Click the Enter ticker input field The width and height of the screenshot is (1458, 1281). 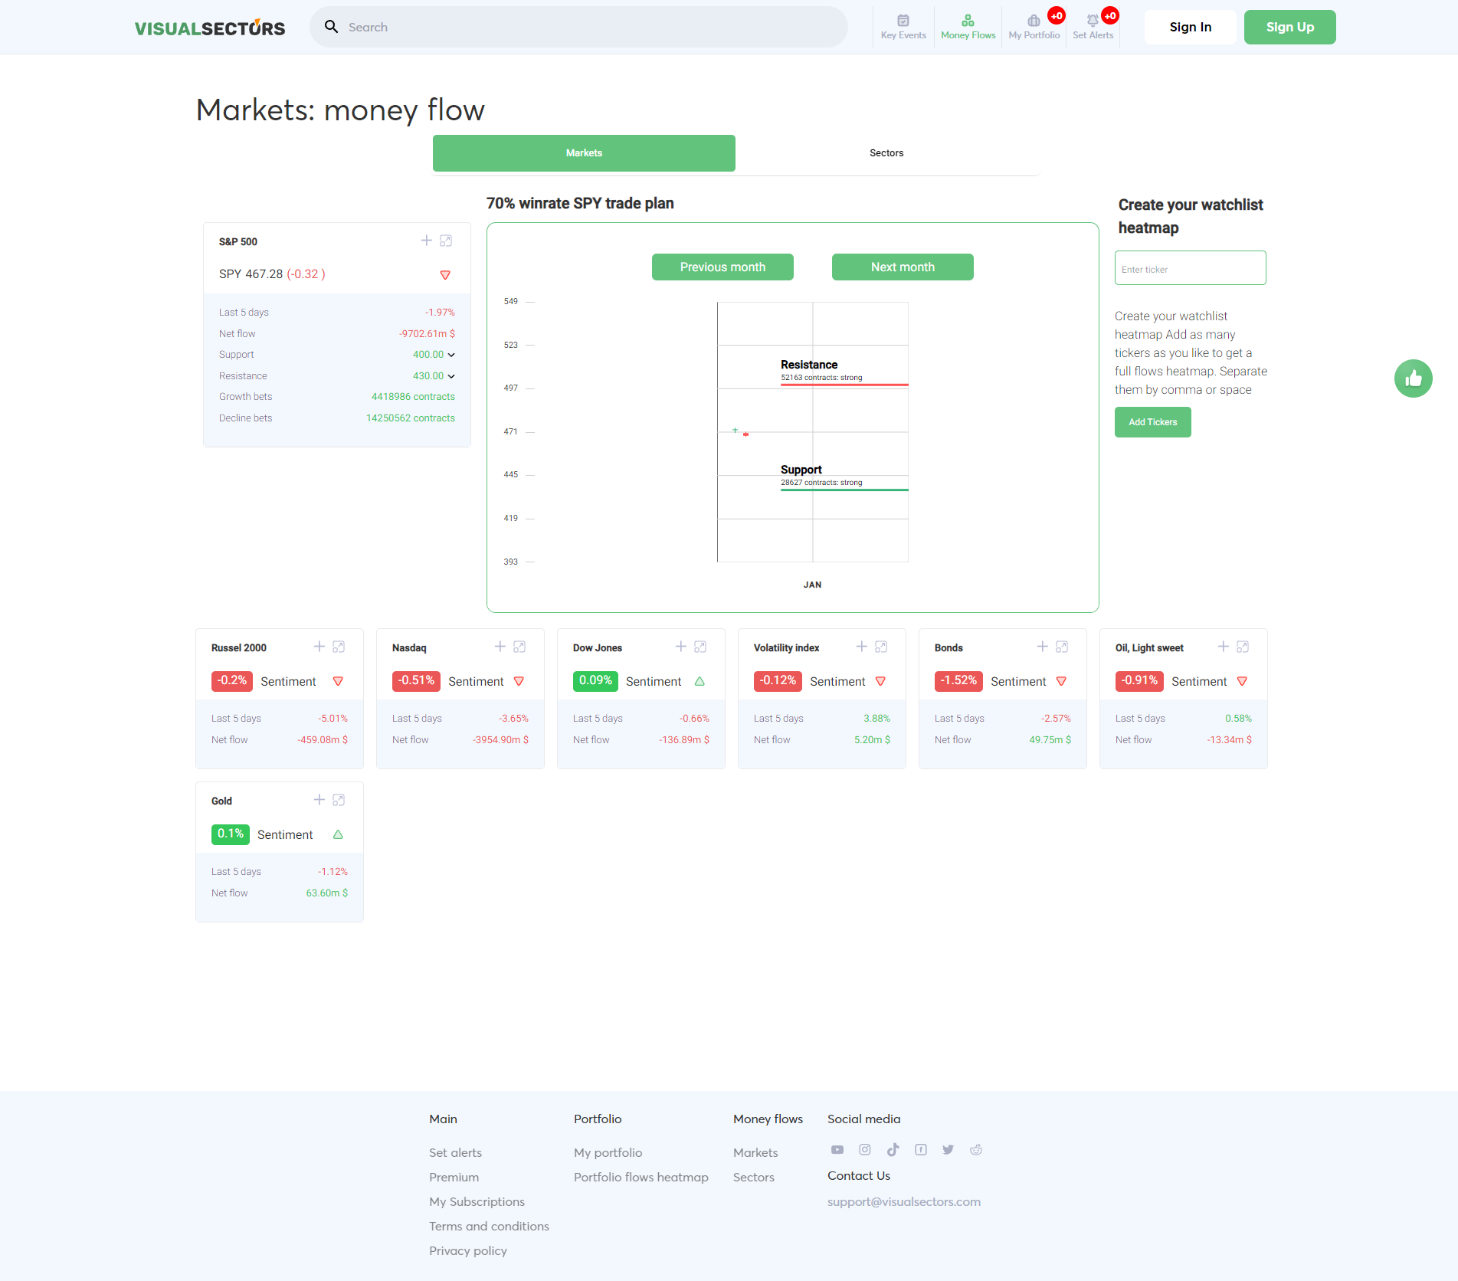click(1190, 267)
